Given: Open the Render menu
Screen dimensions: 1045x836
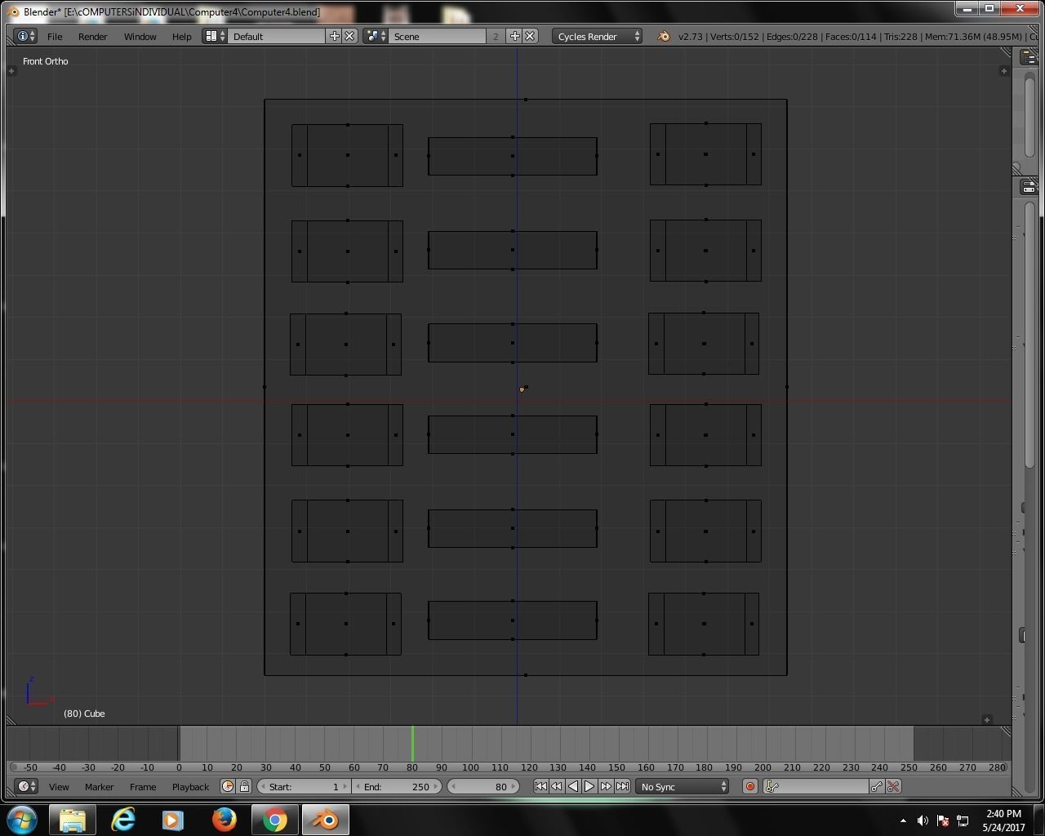Looking at the screenshot, I should point(93,36).
